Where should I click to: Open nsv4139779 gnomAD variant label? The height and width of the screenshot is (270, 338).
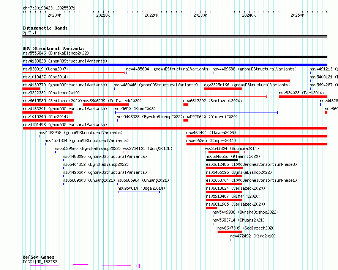pyautogui.click(x=65, y=85)
